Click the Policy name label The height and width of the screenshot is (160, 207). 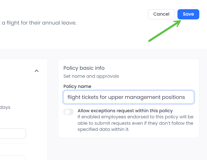77,86
